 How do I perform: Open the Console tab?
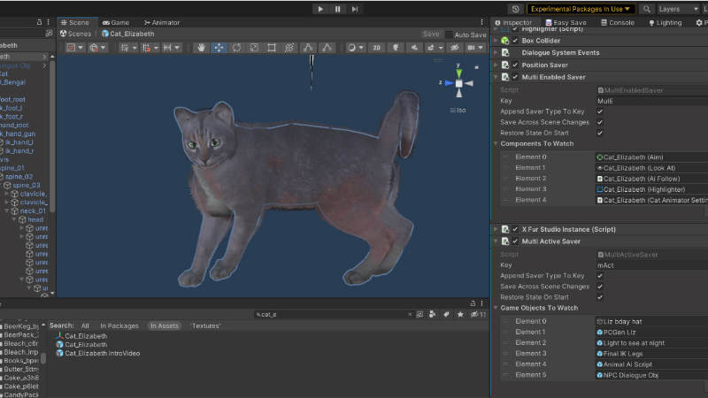click(618, 23)
